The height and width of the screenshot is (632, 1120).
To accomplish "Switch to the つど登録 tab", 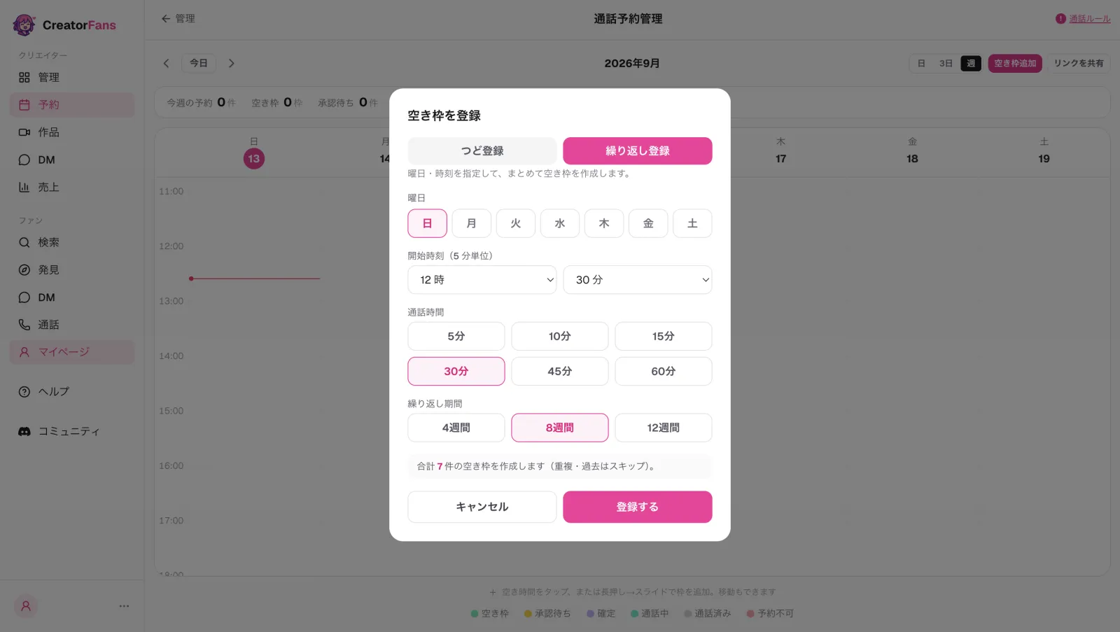I will tap(482, 151).
